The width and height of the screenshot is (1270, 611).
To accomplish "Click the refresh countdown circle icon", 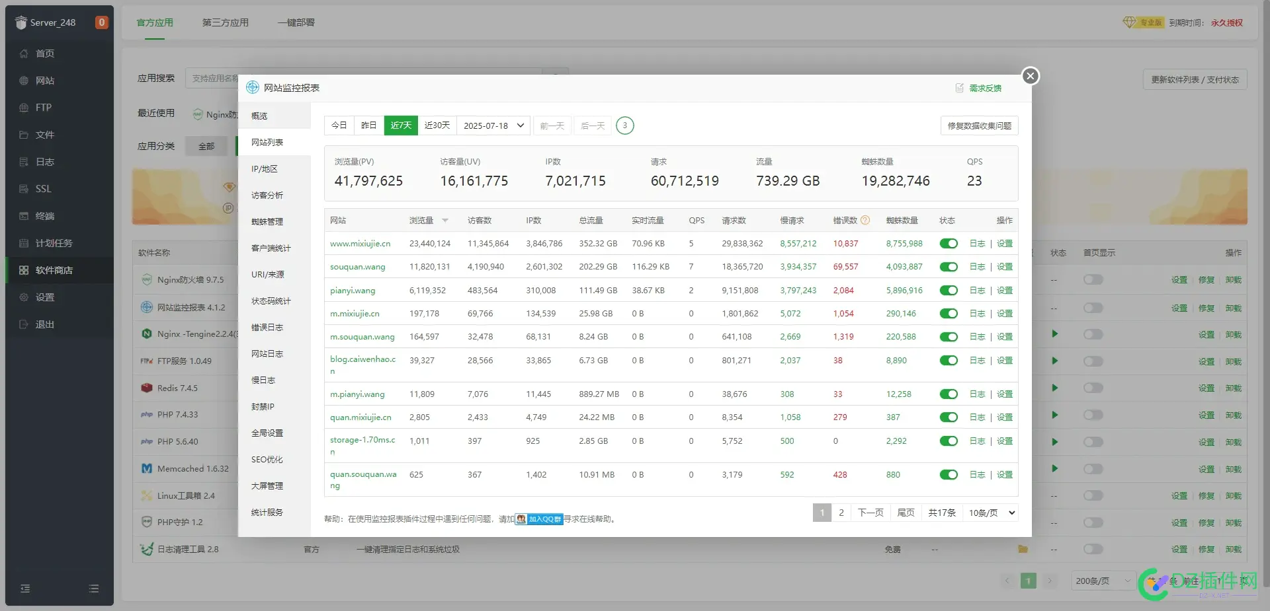I will point(624,126).
